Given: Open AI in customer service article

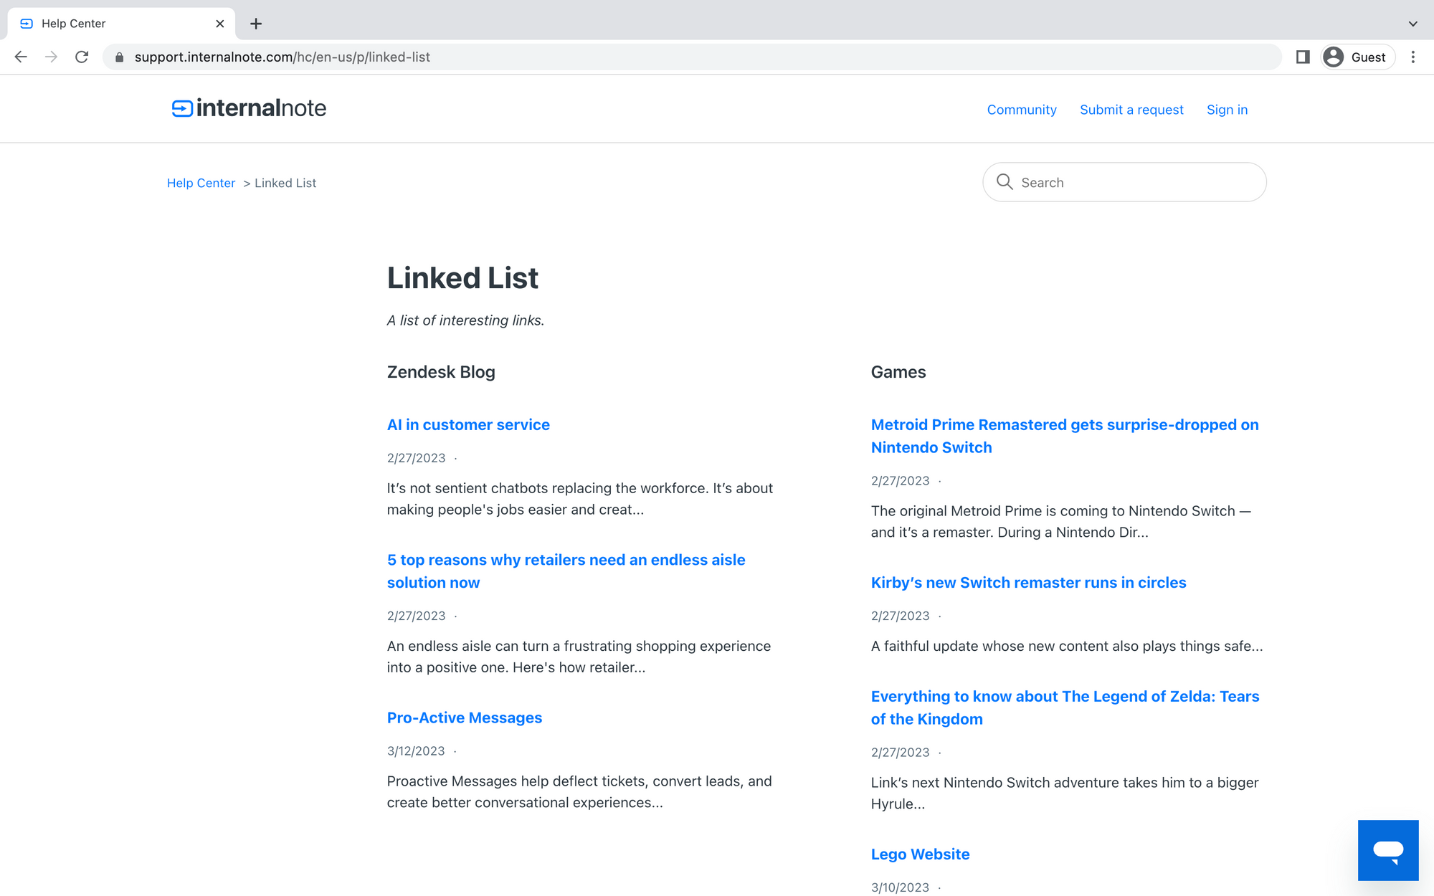Looking at the screenshot, I should 468,424.
